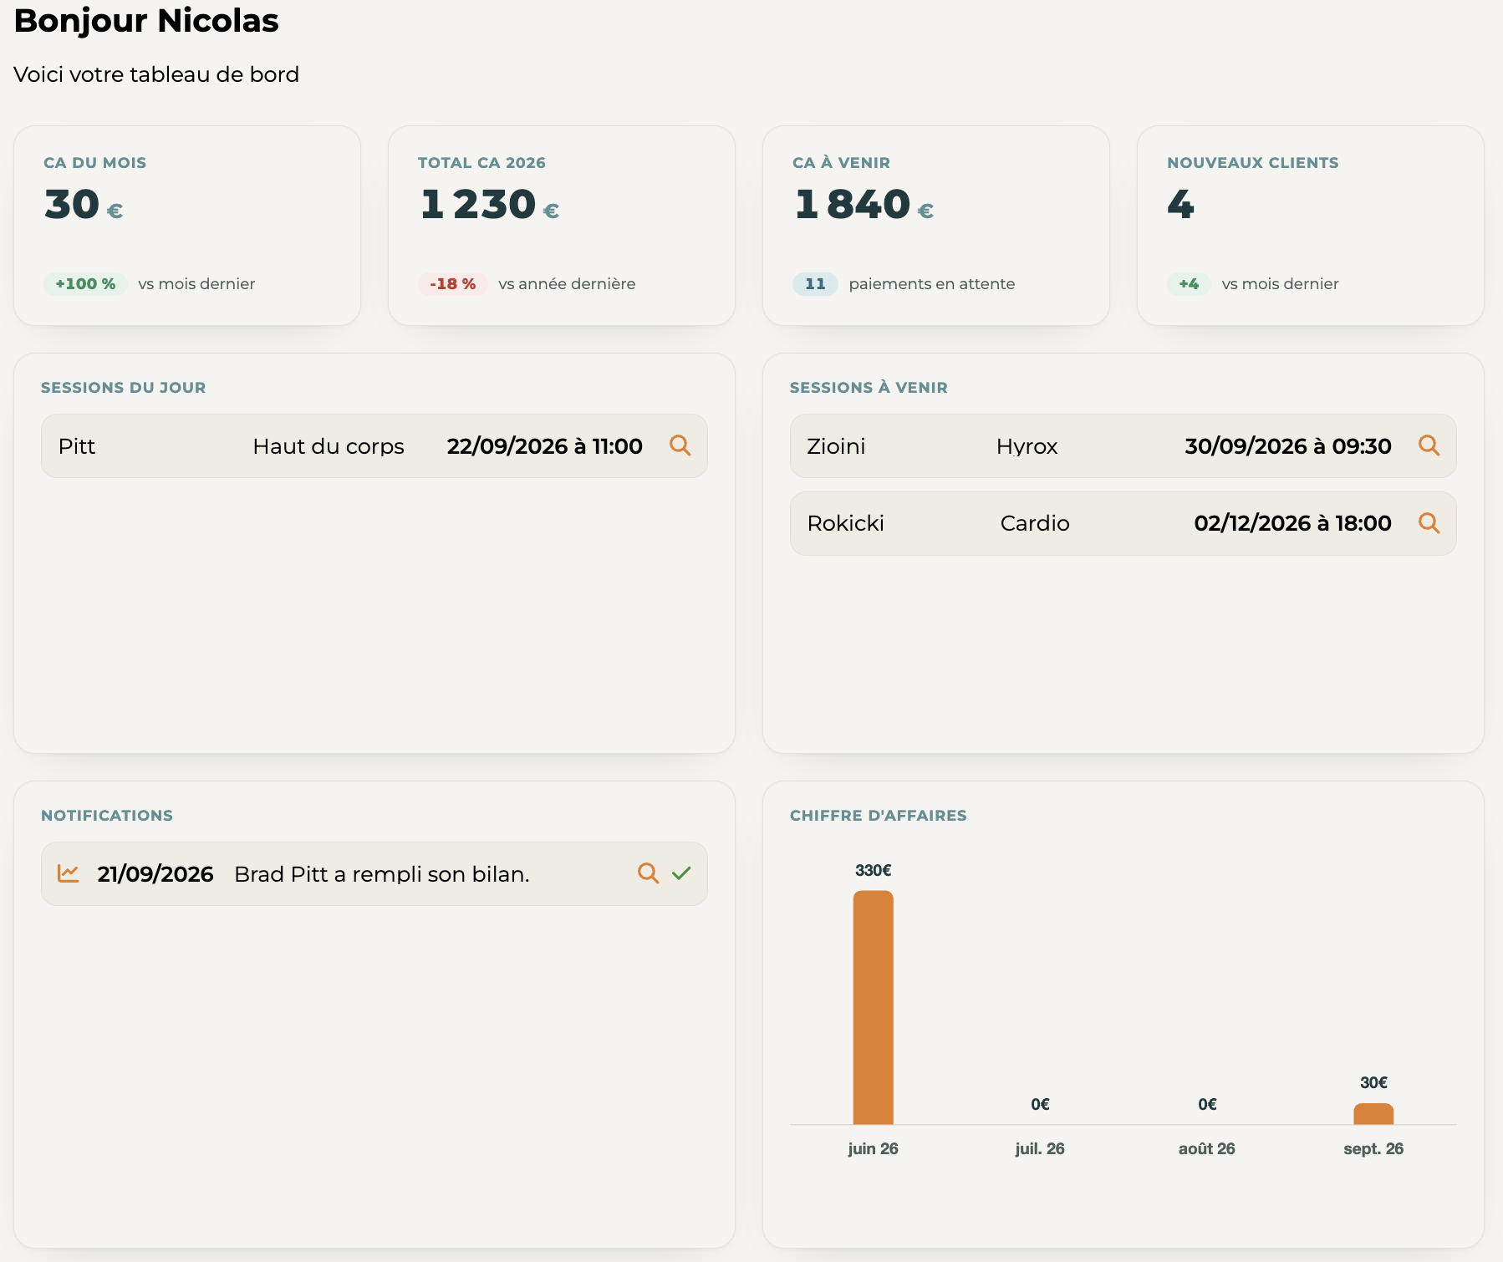
Task: Click the -18 % badge in Total CA 2026
Action: pos(453,284)
